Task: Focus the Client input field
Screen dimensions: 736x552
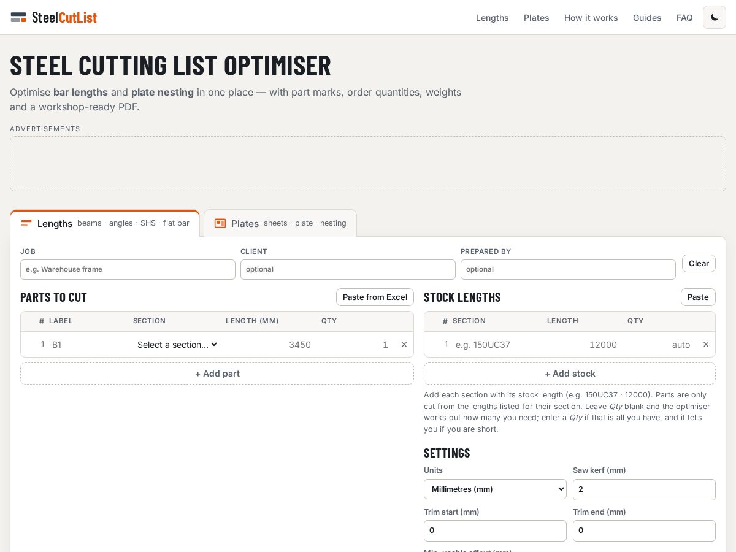Action: (x=348, y=269)
